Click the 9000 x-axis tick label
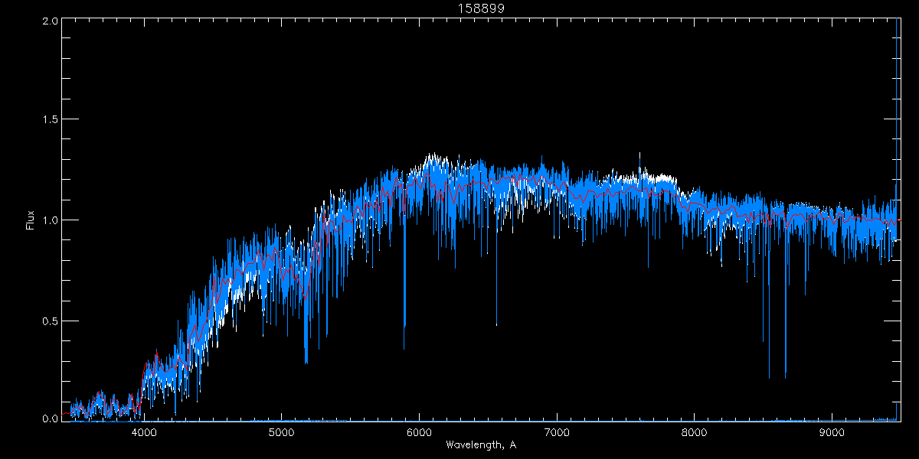The height and width of the screenshot is (459, 919). pyautogui.click(x=832, y=431)
